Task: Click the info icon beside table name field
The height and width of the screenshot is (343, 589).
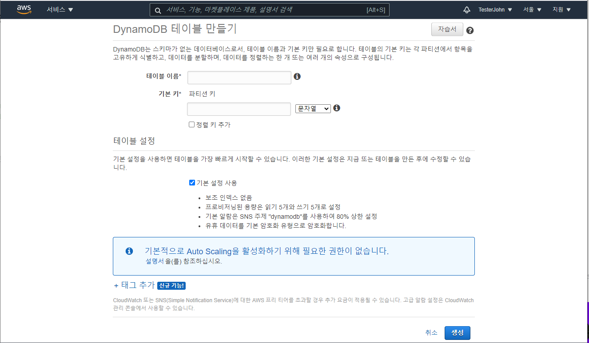Action: pyautogui.click(x=297, y=76)
